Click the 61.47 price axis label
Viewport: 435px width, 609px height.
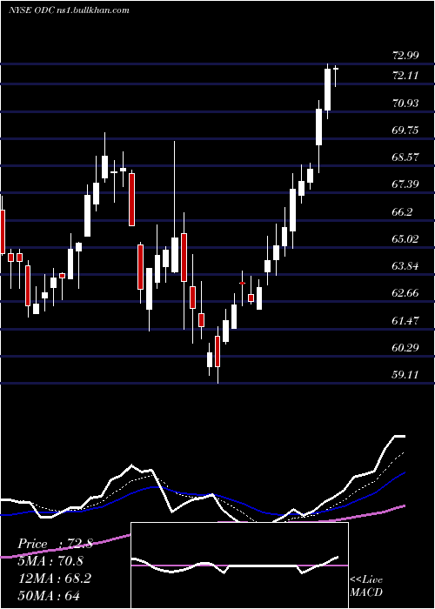point(405,321)
